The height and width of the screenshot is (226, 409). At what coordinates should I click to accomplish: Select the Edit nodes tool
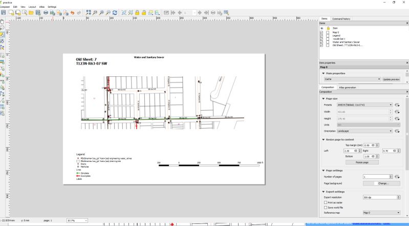click(2, 48)
